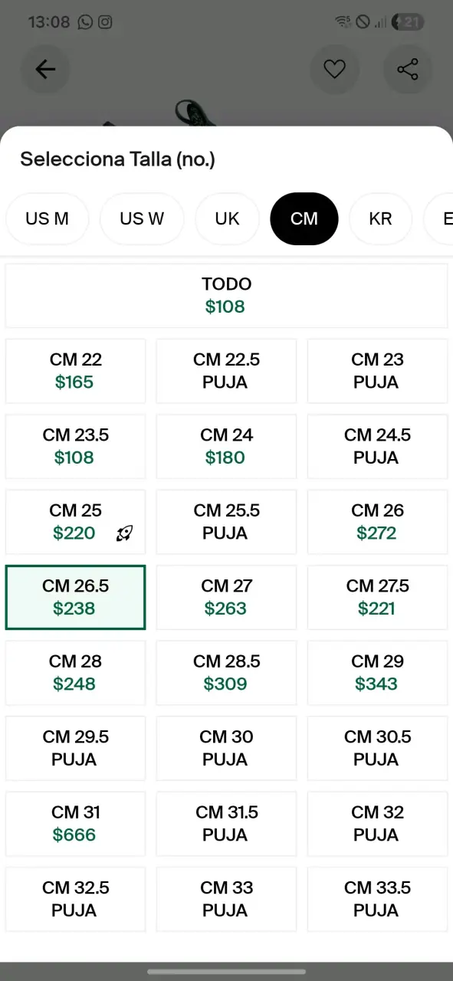Screen dimensions: 453x981
Task: Select size CM 26.5 at $238
Action: pyautogui.click(x=75, y=597)
